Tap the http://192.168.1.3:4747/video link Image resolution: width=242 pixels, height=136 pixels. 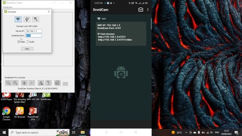click(x=115, y=40)
